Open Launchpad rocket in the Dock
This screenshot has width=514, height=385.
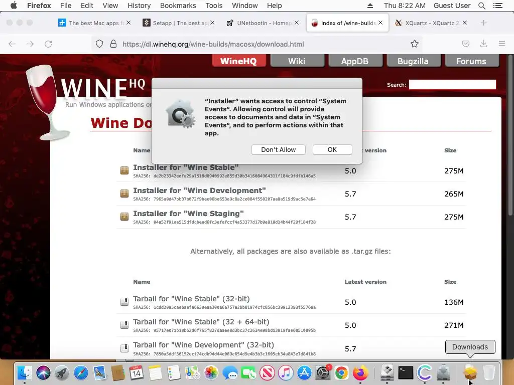pos(62,373)
